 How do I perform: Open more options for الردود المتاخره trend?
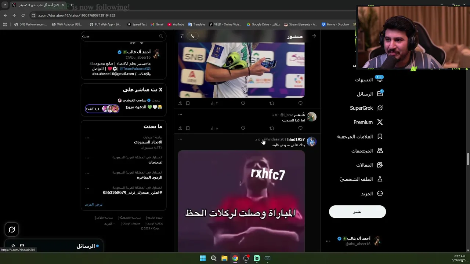click(87, 173)
